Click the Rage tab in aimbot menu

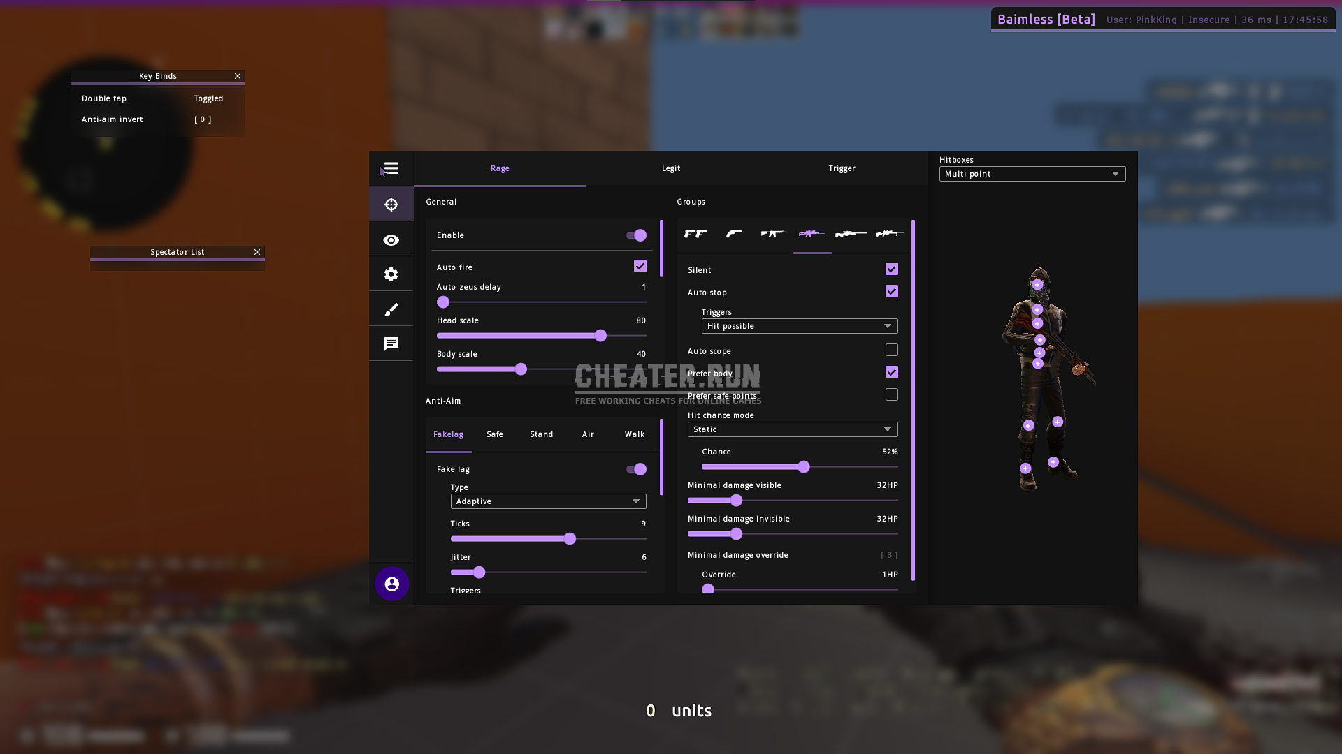(500, 168)
